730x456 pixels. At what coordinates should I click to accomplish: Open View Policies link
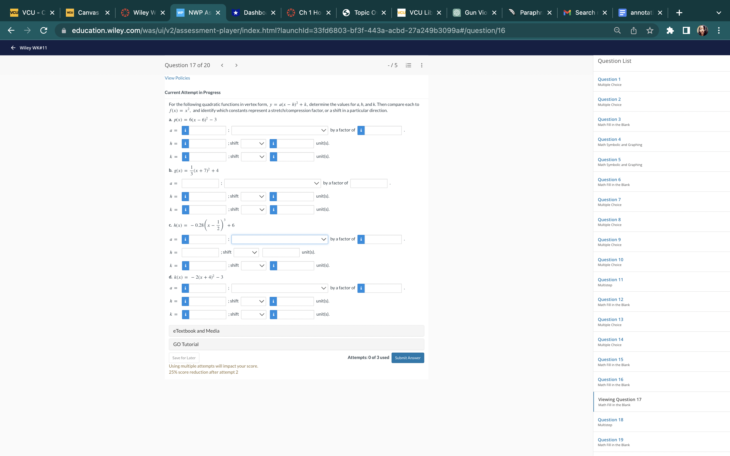tap(177, 78)
